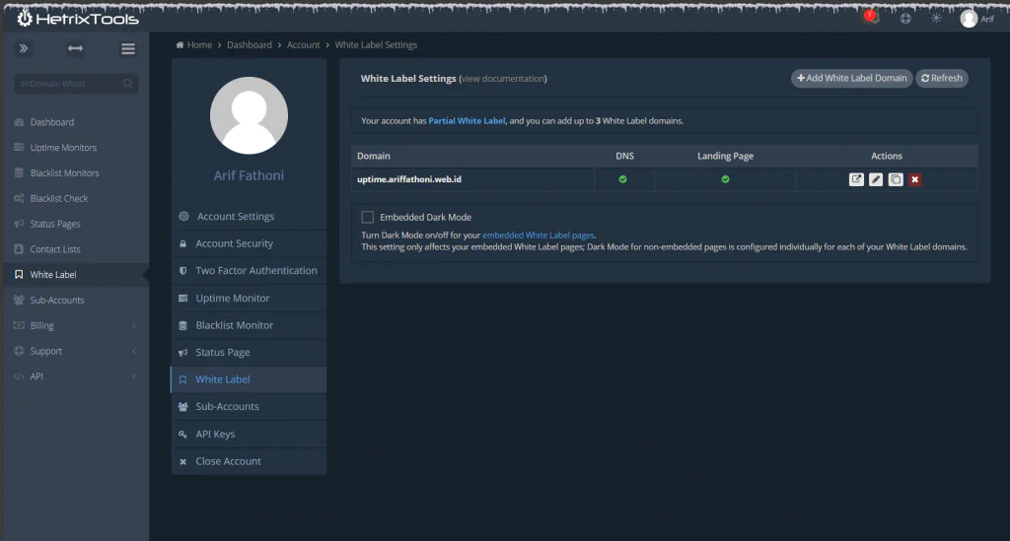Click the Support lifebuoy icon
This screenshot has width=1010, height=541.
click(x=19, y=351)
